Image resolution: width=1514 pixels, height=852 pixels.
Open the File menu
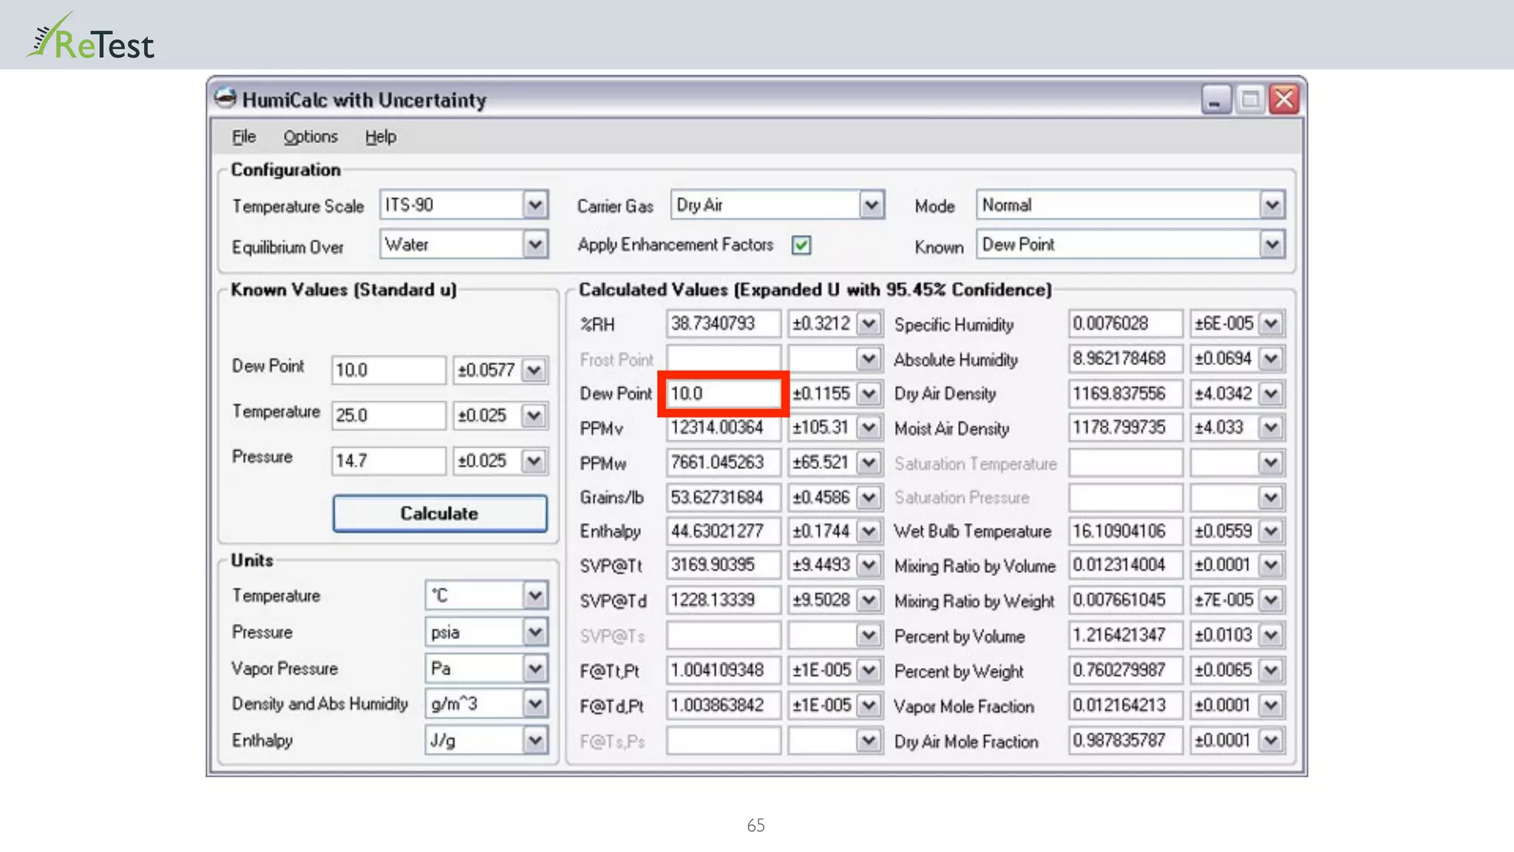click(x=243, y=137)
